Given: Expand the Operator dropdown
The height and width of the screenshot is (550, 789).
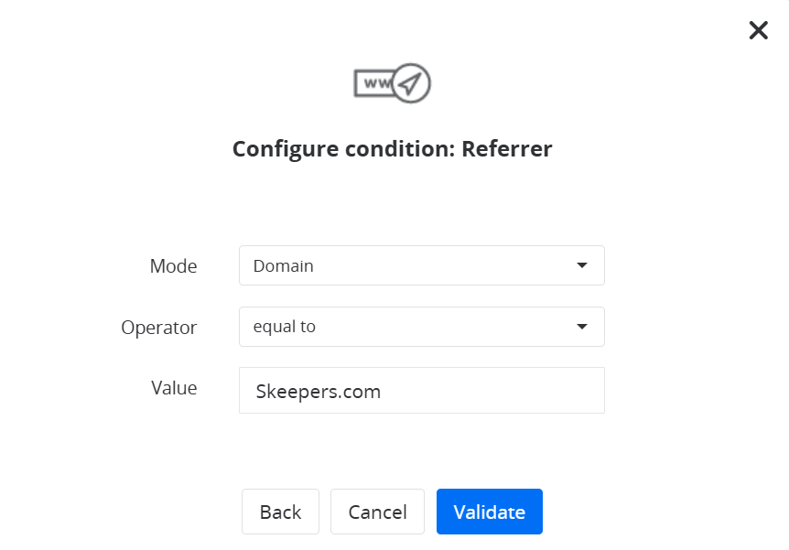Looking at the screenshot, I should (x=421, y=327).
